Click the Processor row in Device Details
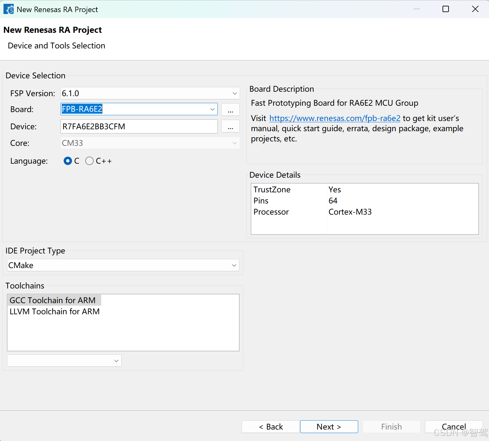This screenshot has width=489, height=441. pos(365,212)
